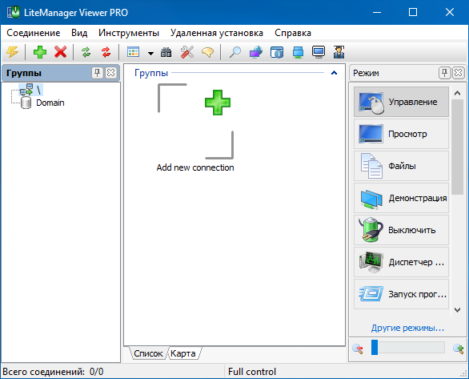Click the mode list scroll up arrow
Image resolution: width=469 pixels, height=379 pixels.
pyautogui.click(x=457, y=93)
